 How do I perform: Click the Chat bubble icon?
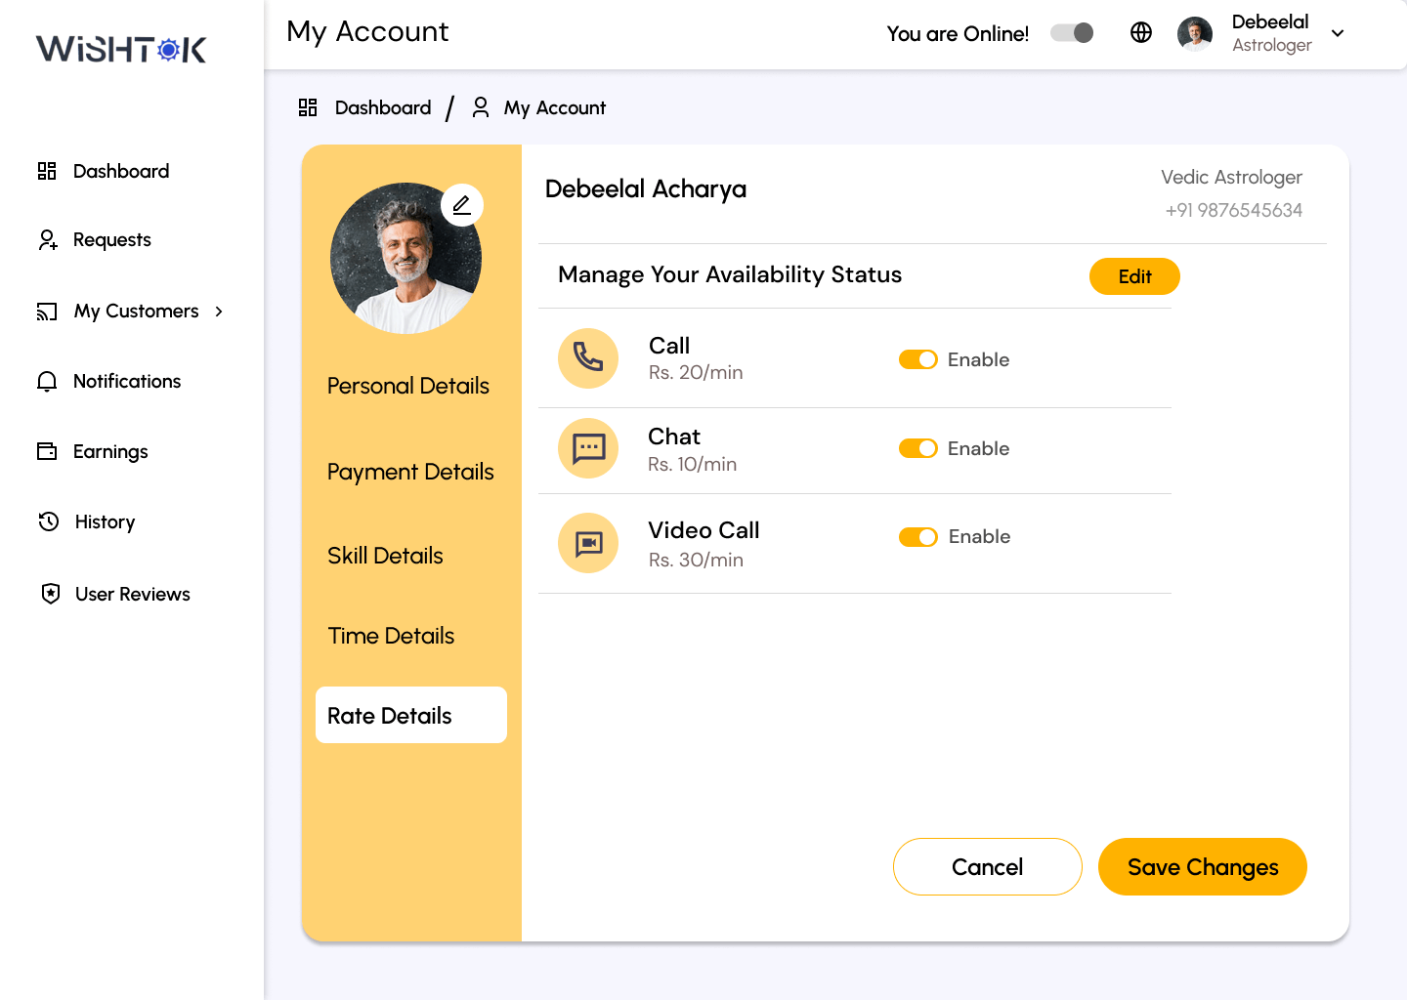(x=588, y=448)
